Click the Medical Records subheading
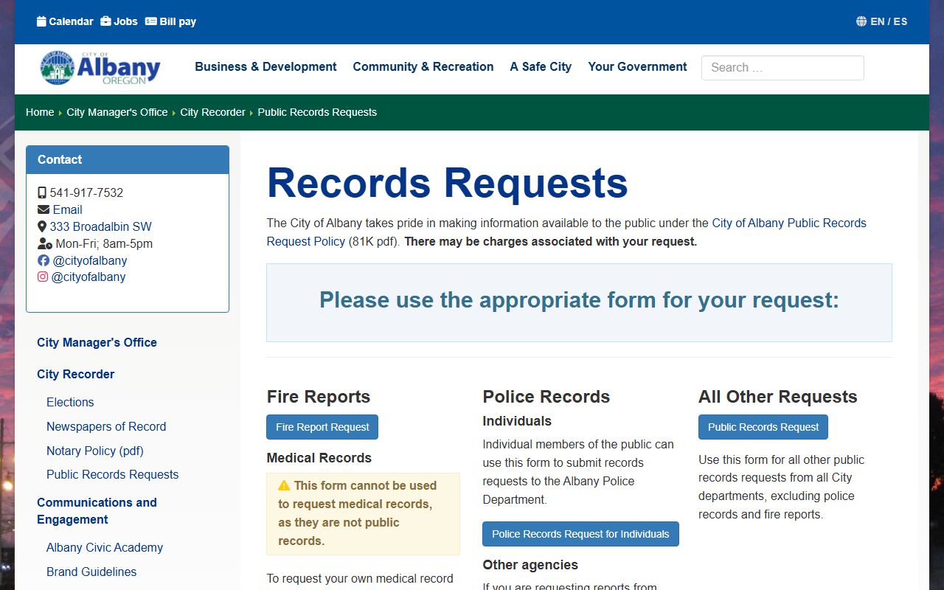Image resolution: width=944 pixels, height=590 pixels. click(319, 458)
